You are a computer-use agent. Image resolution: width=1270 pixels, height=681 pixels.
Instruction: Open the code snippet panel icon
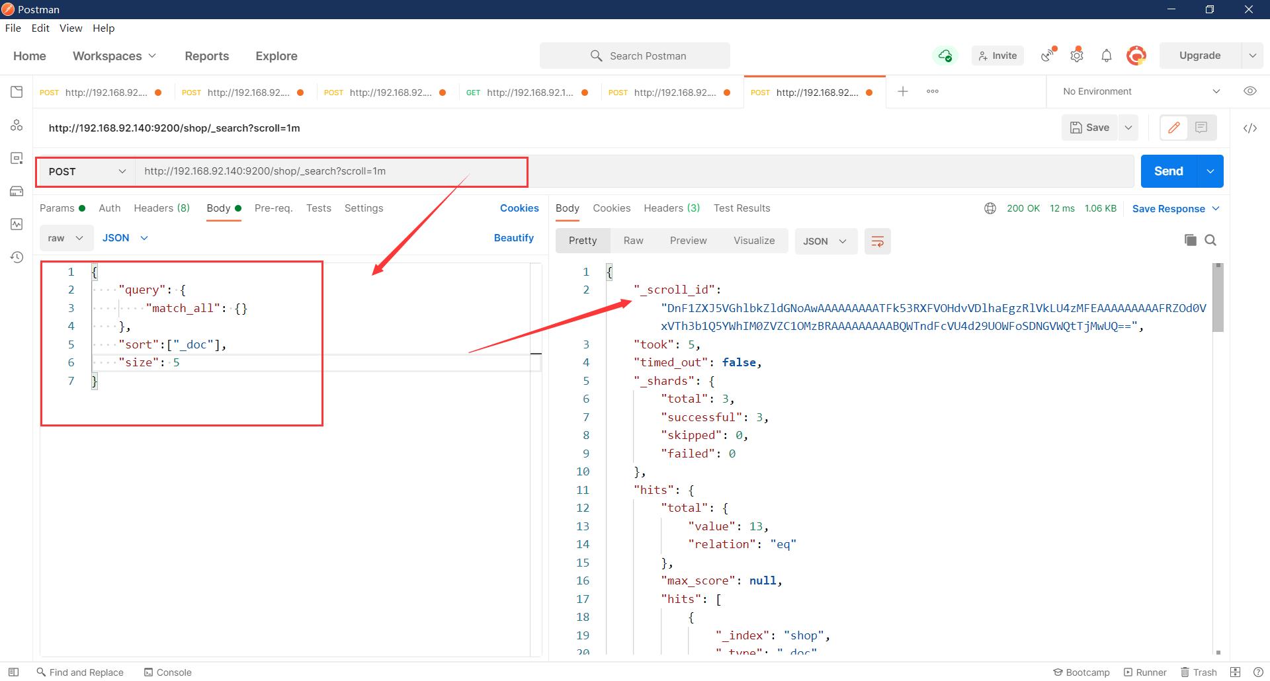pyautogui.click(x=1250, y=128)
